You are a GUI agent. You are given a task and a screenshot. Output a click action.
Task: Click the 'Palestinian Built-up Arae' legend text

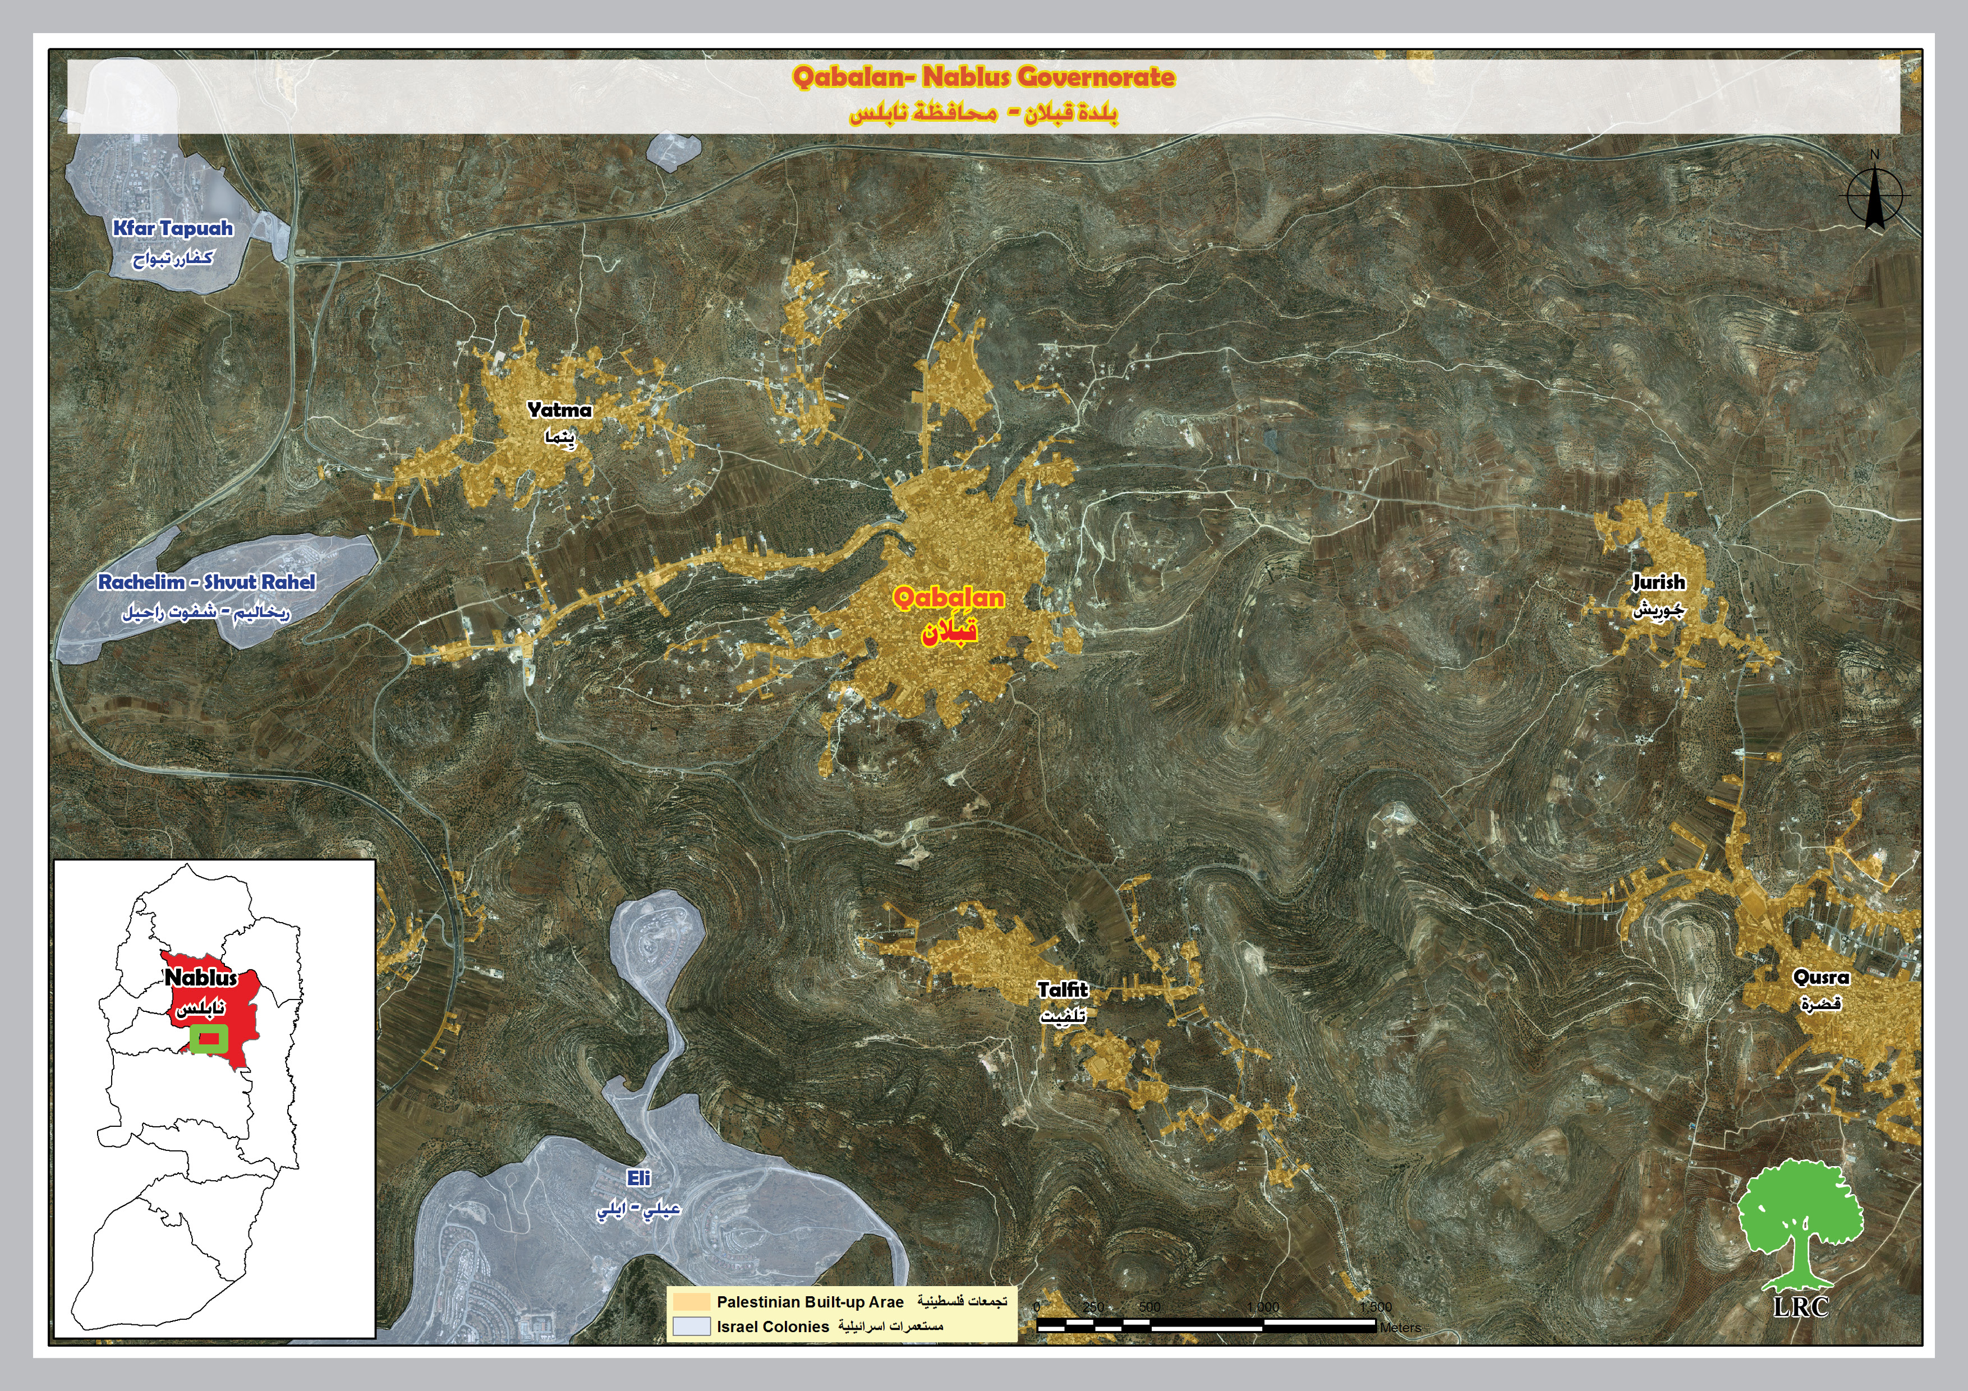point(810,1302)
